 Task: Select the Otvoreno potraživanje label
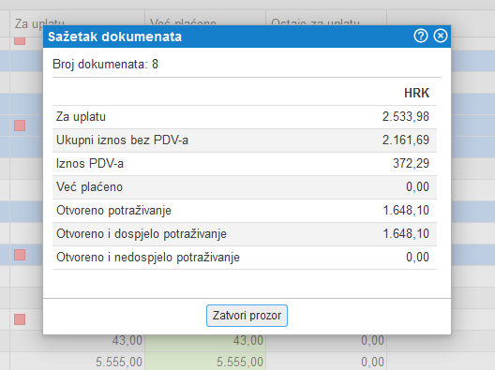(x=113, y=211)
